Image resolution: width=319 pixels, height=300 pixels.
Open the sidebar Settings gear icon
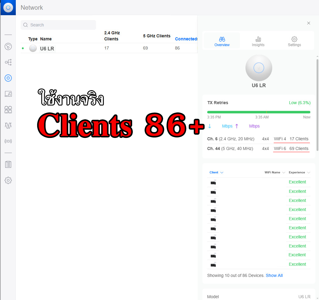(8, 180)
